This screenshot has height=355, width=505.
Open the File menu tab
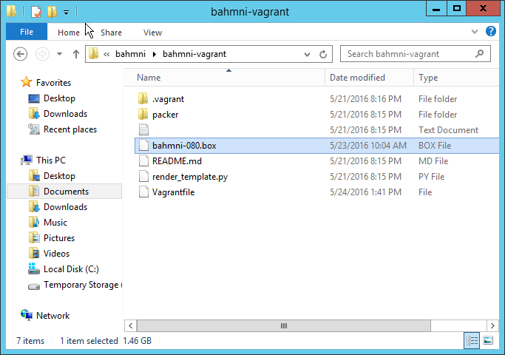pos(27,32)
